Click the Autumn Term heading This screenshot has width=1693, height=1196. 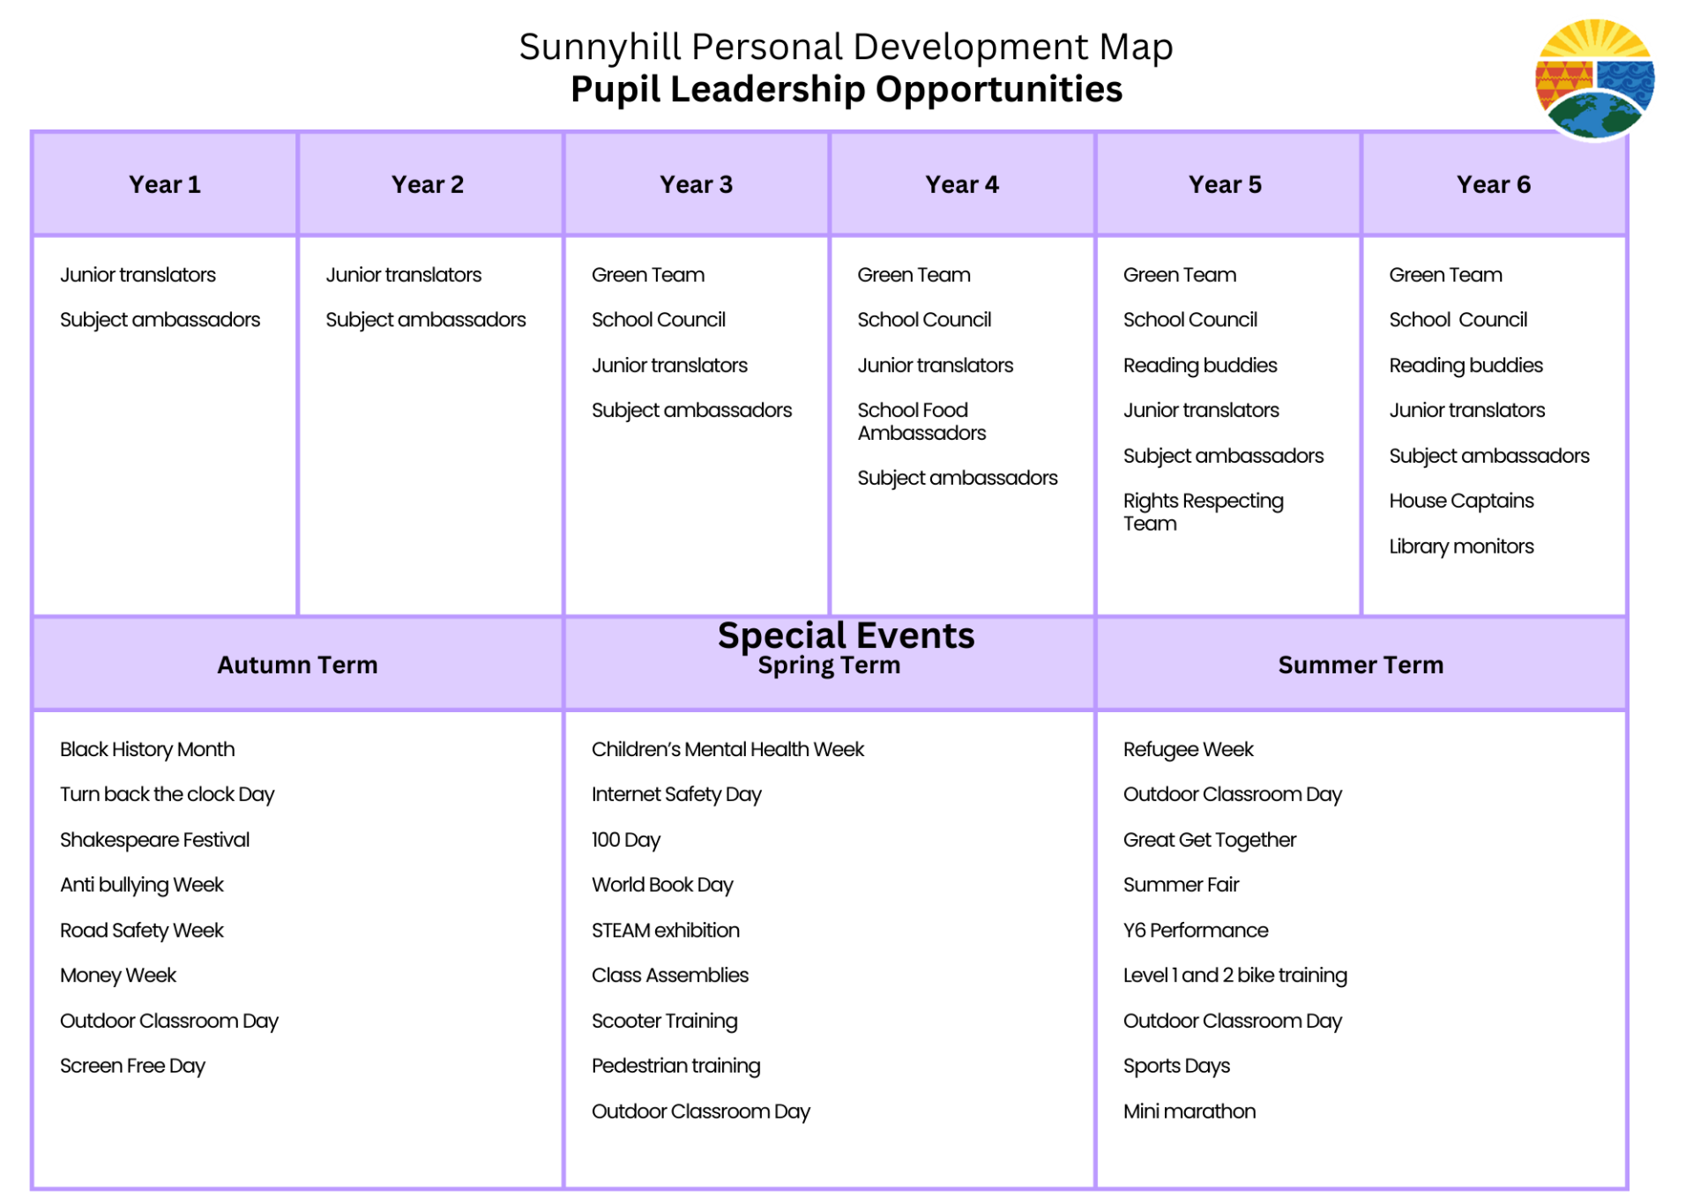[297, 665]
